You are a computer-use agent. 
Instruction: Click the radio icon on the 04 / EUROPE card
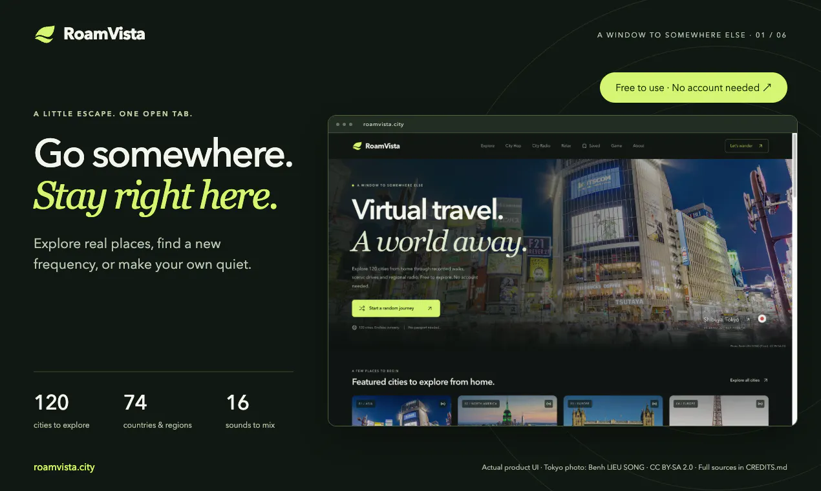tap(760, 404)
